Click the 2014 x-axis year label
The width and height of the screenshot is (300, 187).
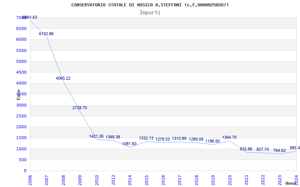click(130, 180)
